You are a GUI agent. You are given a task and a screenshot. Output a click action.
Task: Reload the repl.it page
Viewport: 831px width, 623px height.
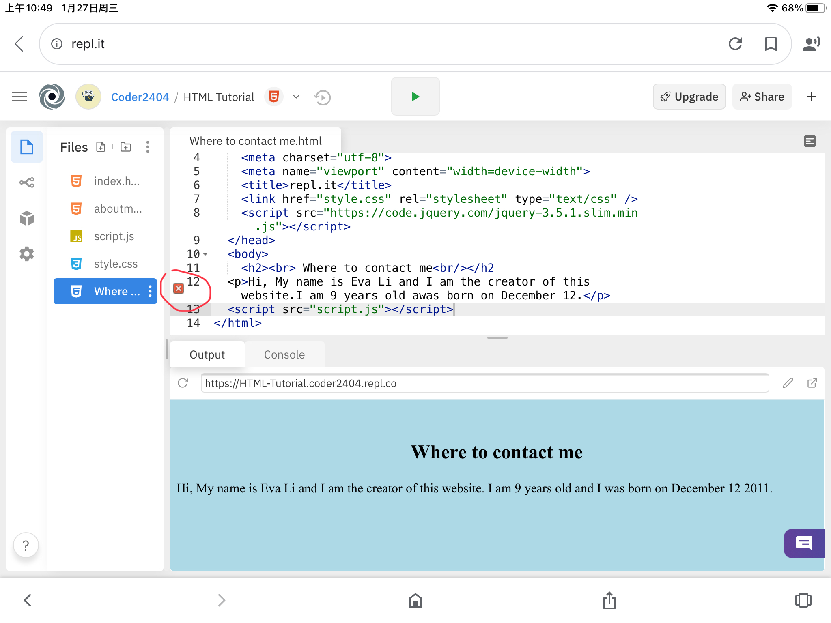[735, 44]
